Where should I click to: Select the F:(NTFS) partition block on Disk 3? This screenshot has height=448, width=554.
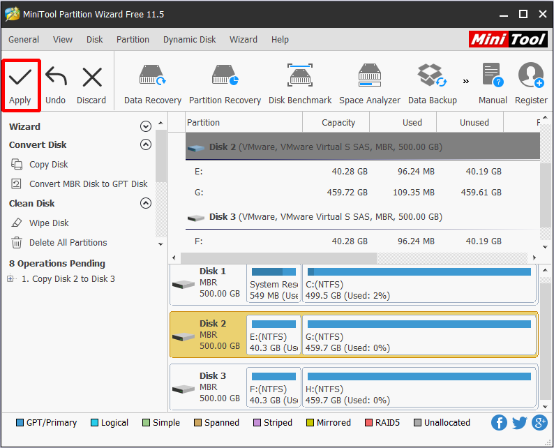[x=274, y=387]
